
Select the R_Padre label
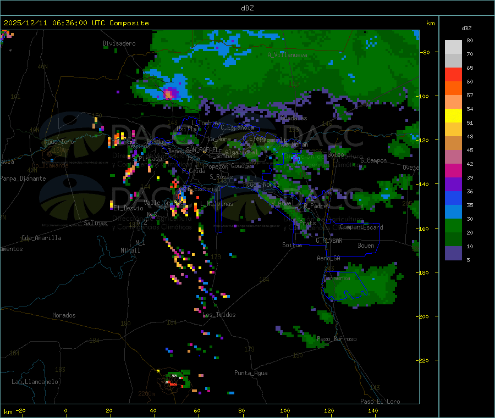(315, 206)
